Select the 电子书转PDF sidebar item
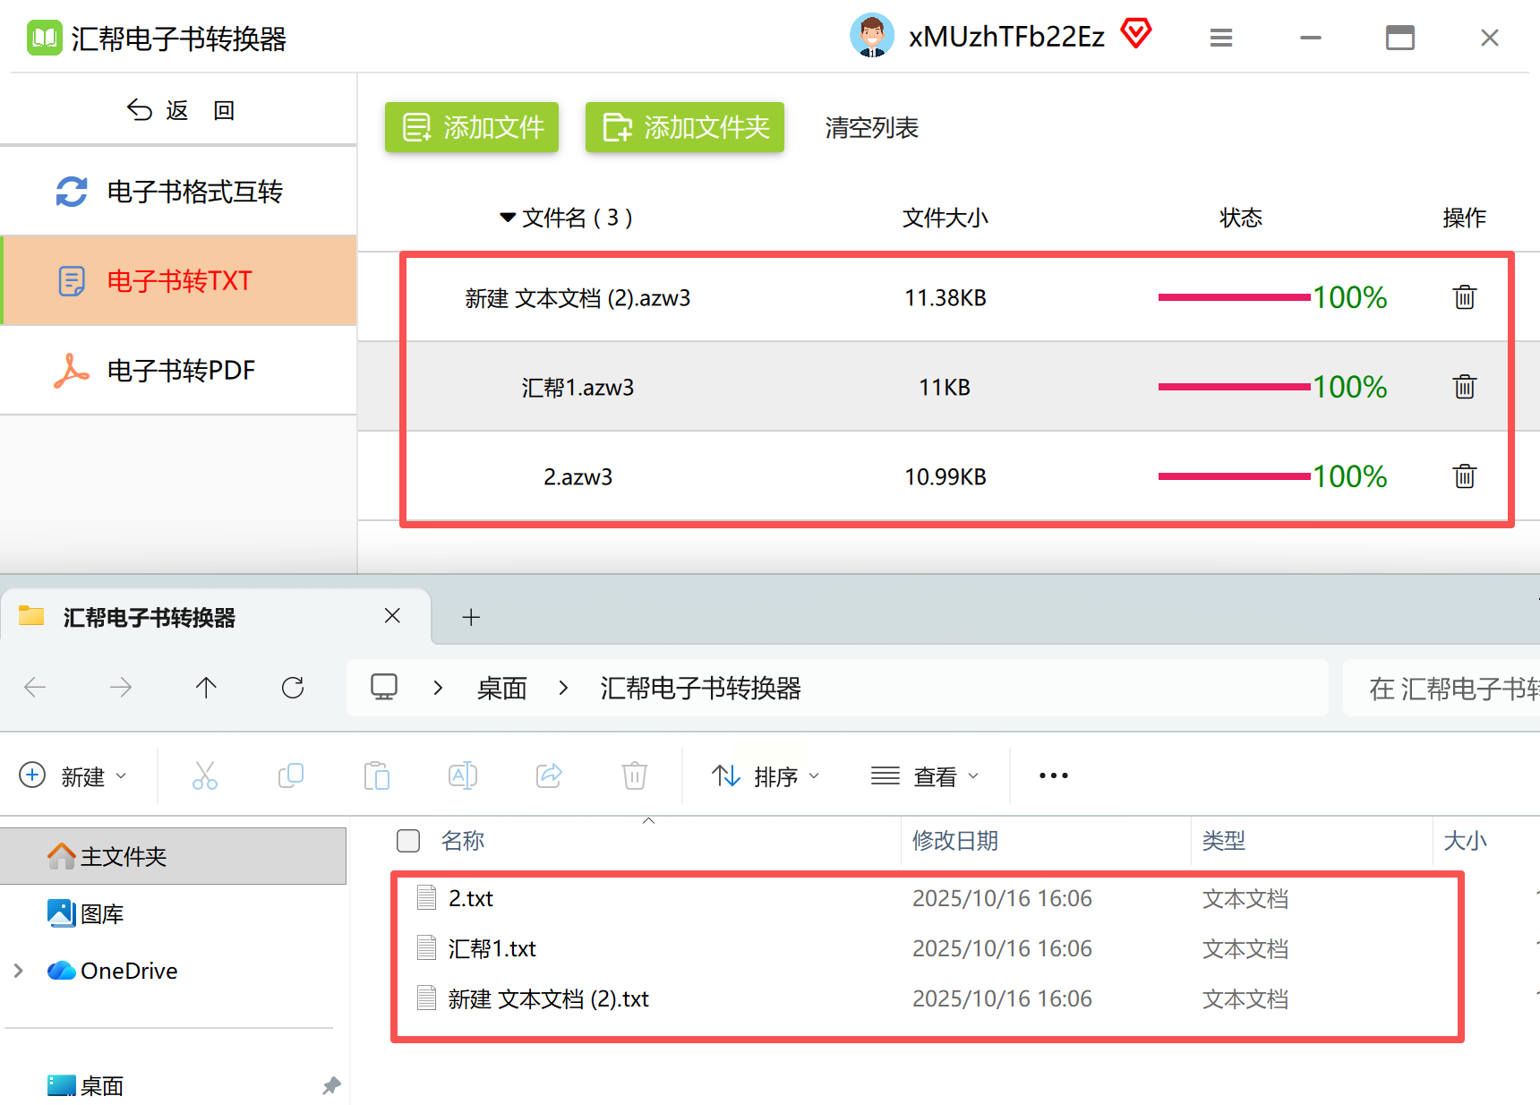This screenshot has width=1540, height=1105. 179,371
